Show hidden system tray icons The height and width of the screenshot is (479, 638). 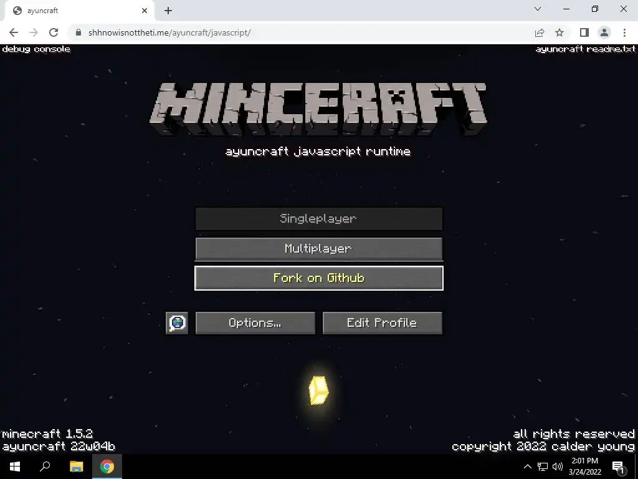pyautogui.click(x=527, y=467)
